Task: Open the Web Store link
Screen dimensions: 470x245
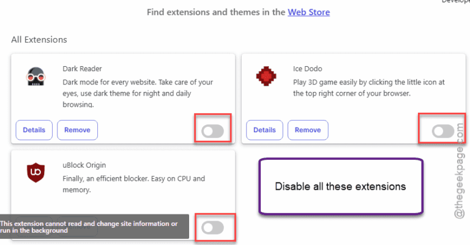Action: coord(308,12)
